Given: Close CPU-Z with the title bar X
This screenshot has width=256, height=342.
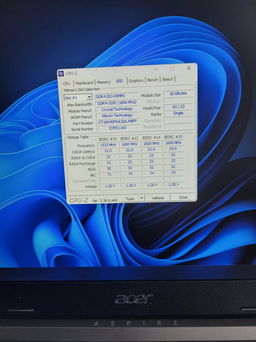Looking at the screenshot, I should pos(189,68).
